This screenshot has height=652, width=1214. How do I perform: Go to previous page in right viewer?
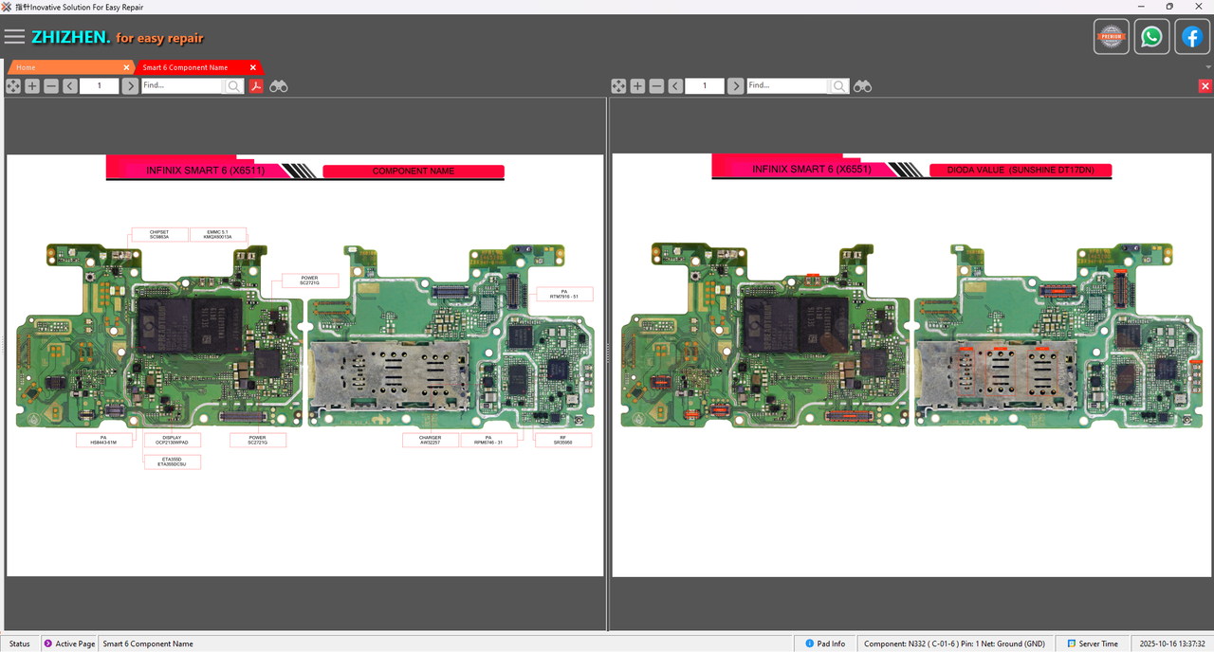pos(675,86)
